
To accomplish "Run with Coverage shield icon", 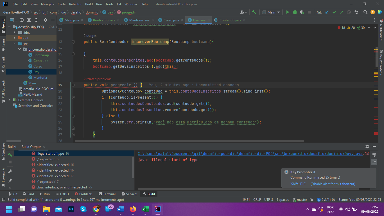I will (x=302, y=12).
